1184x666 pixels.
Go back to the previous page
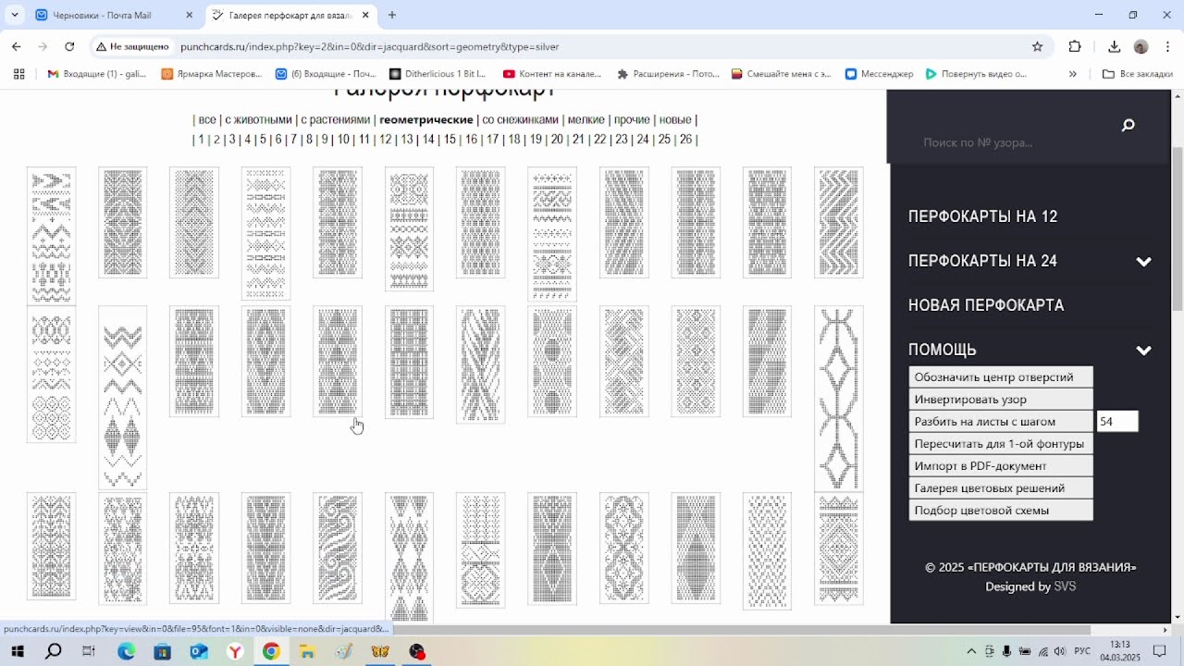16,46
